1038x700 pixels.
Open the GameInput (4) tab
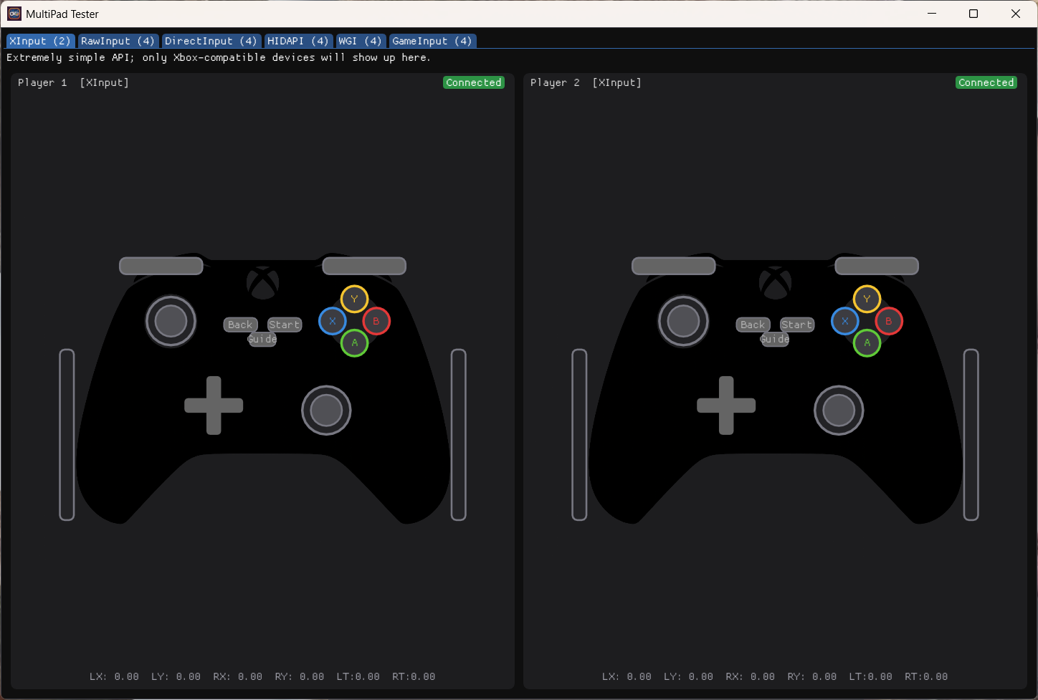point(432,41)
